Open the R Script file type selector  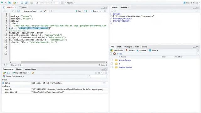(x=103, y=65)
